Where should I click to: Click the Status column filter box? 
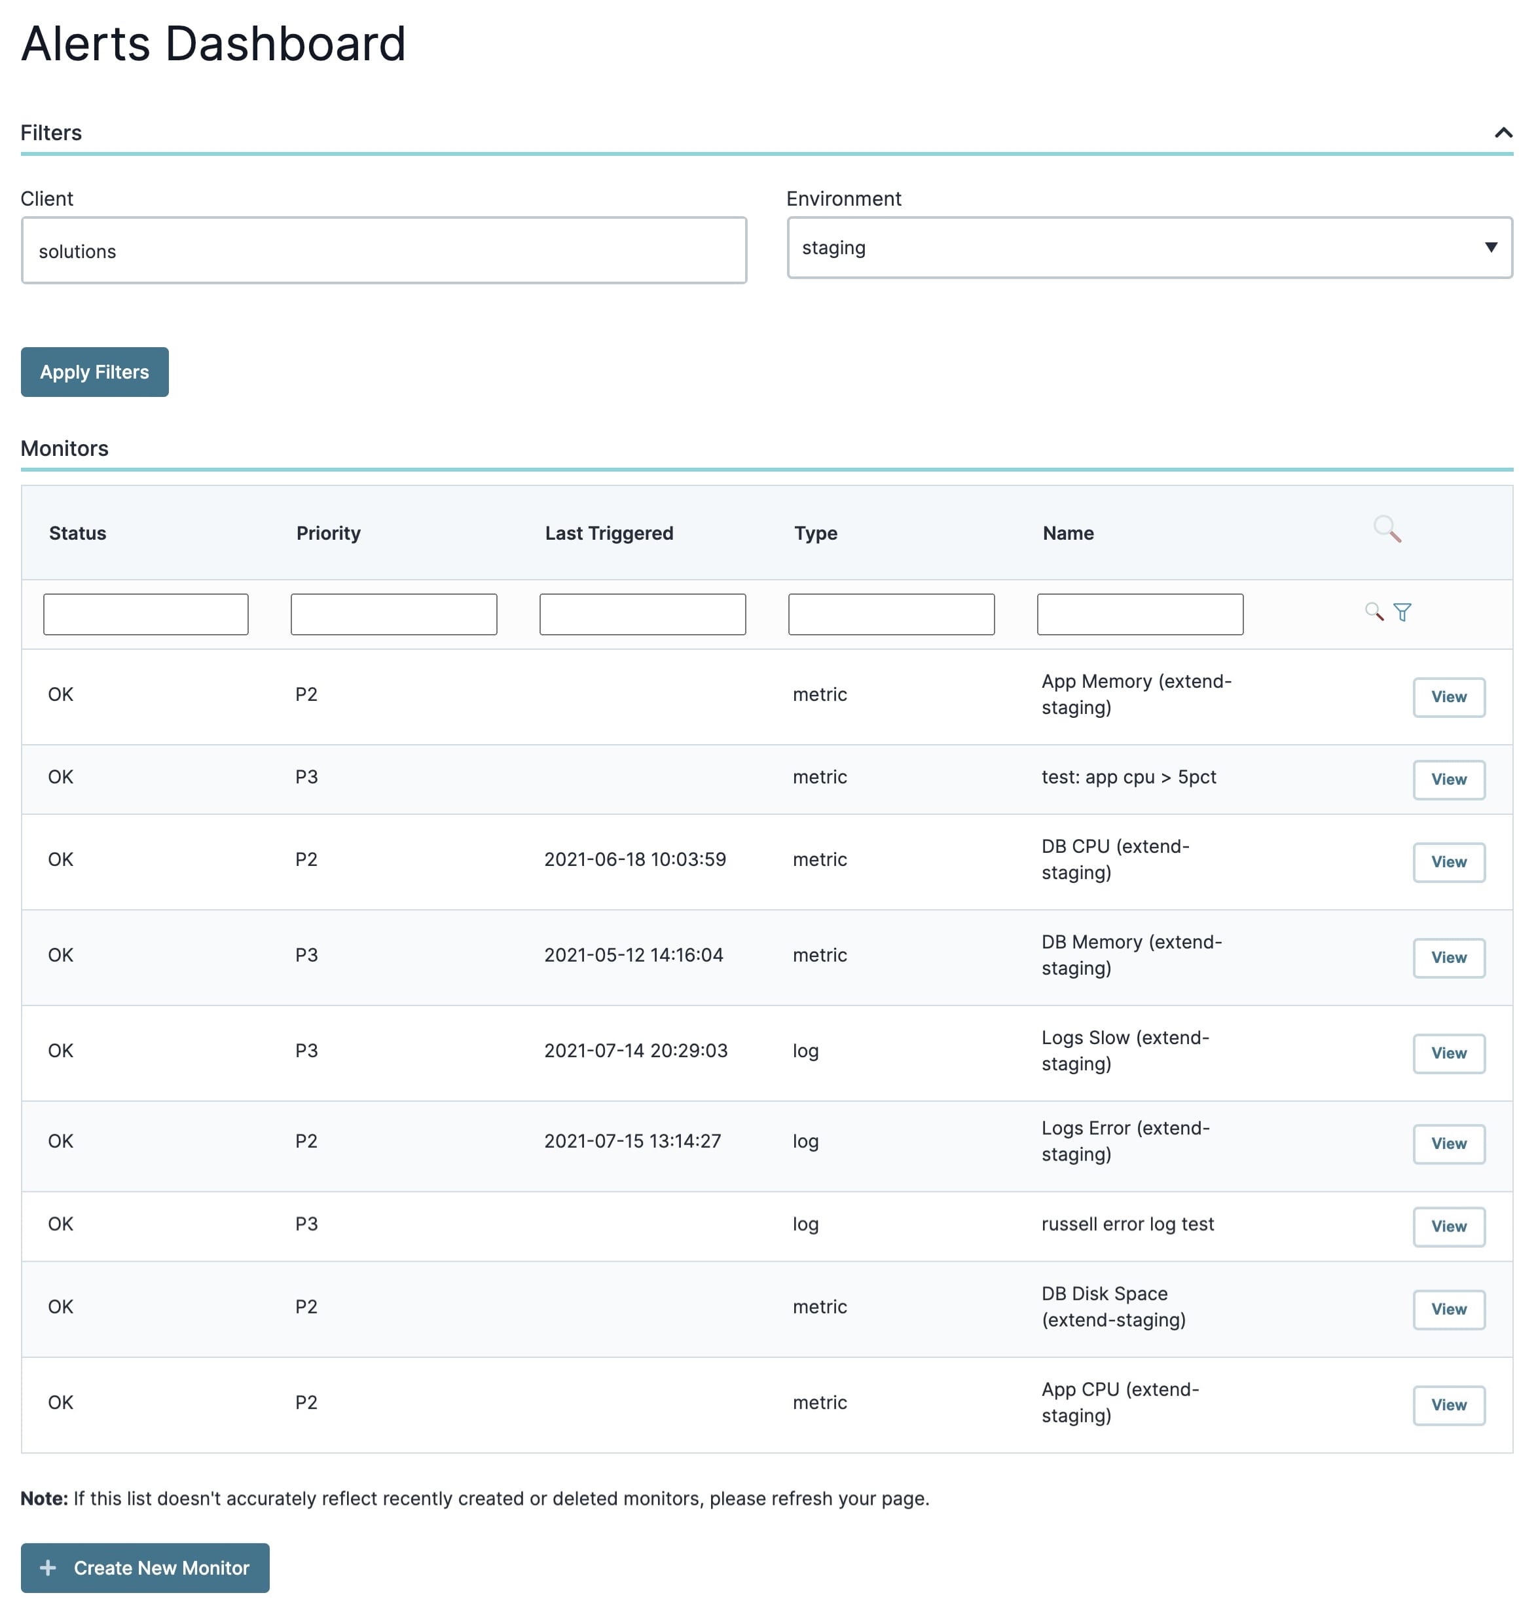click(x=146, y=614)
